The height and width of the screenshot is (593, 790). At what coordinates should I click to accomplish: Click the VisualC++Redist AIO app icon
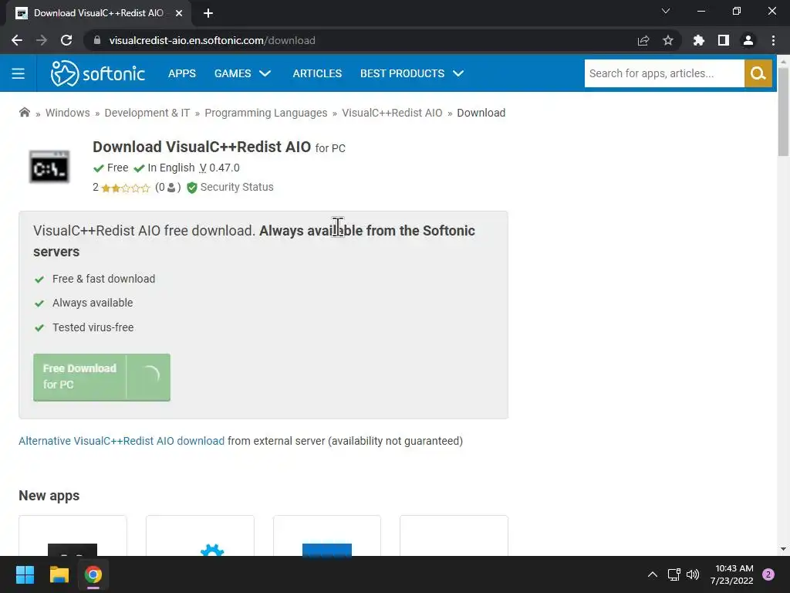(49, 167)
